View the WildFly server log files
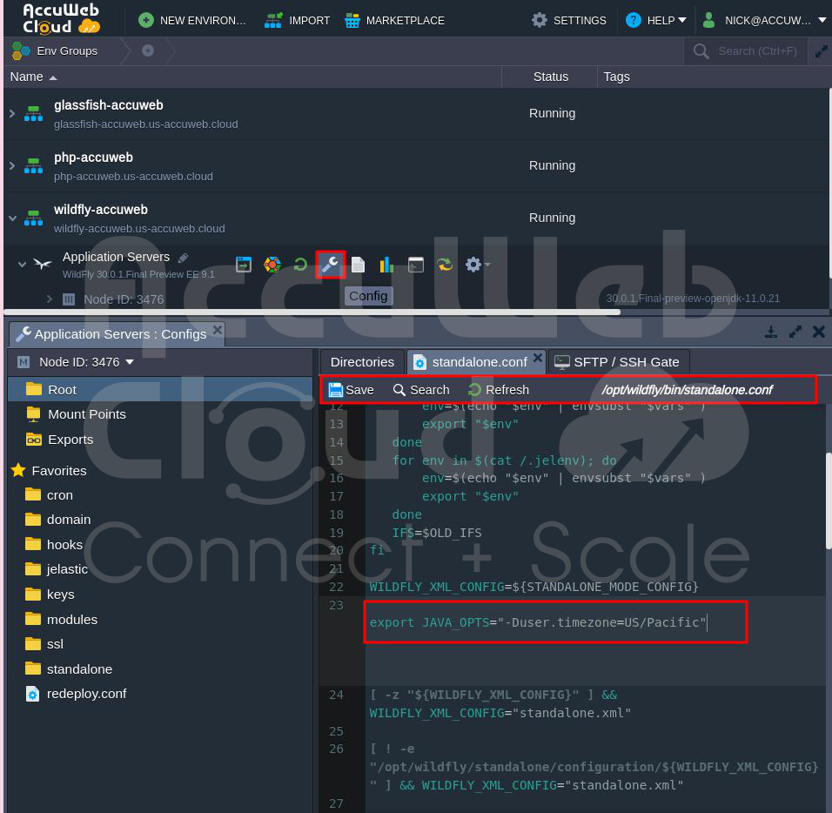This screenshot has height=813, width=832. 359,264
